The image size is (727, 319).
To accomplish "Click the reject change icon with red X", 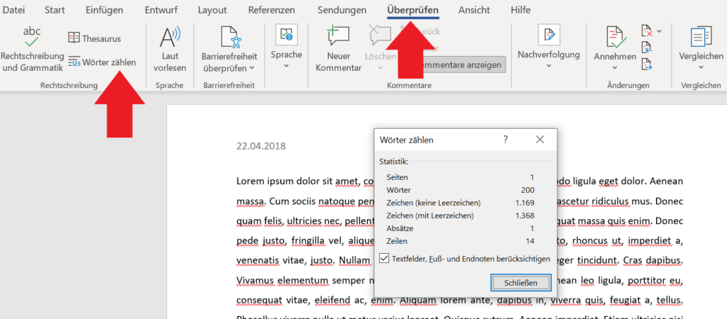I will pos(647,31).
